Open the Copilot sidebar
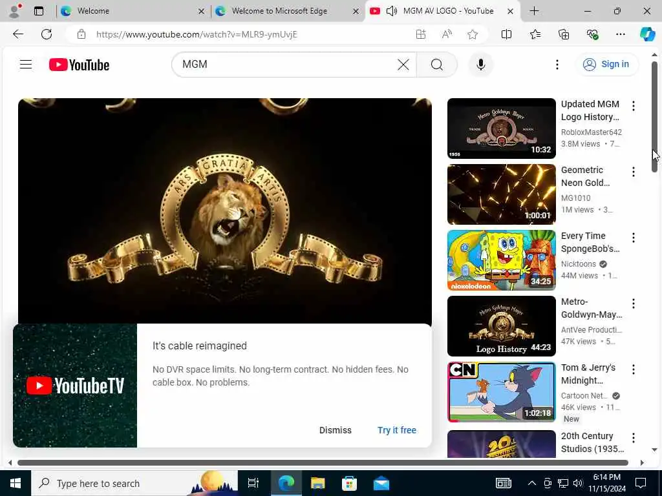662x496 pixels. [647, 34]
